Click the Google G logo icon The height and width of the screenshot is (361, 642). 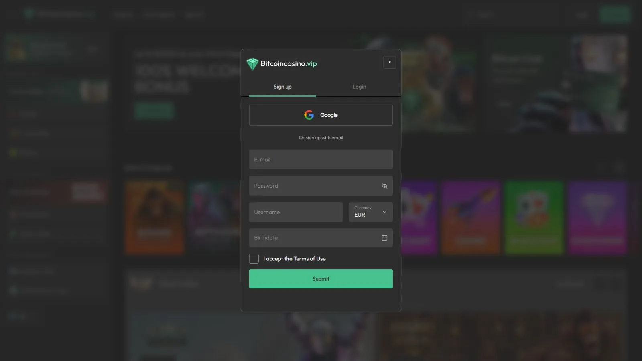[309, 115]
